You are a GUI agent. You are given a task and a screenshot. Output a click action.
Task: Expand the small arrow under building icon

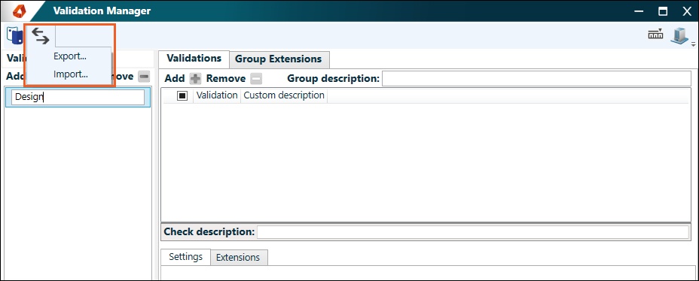[x=693, y=44]
